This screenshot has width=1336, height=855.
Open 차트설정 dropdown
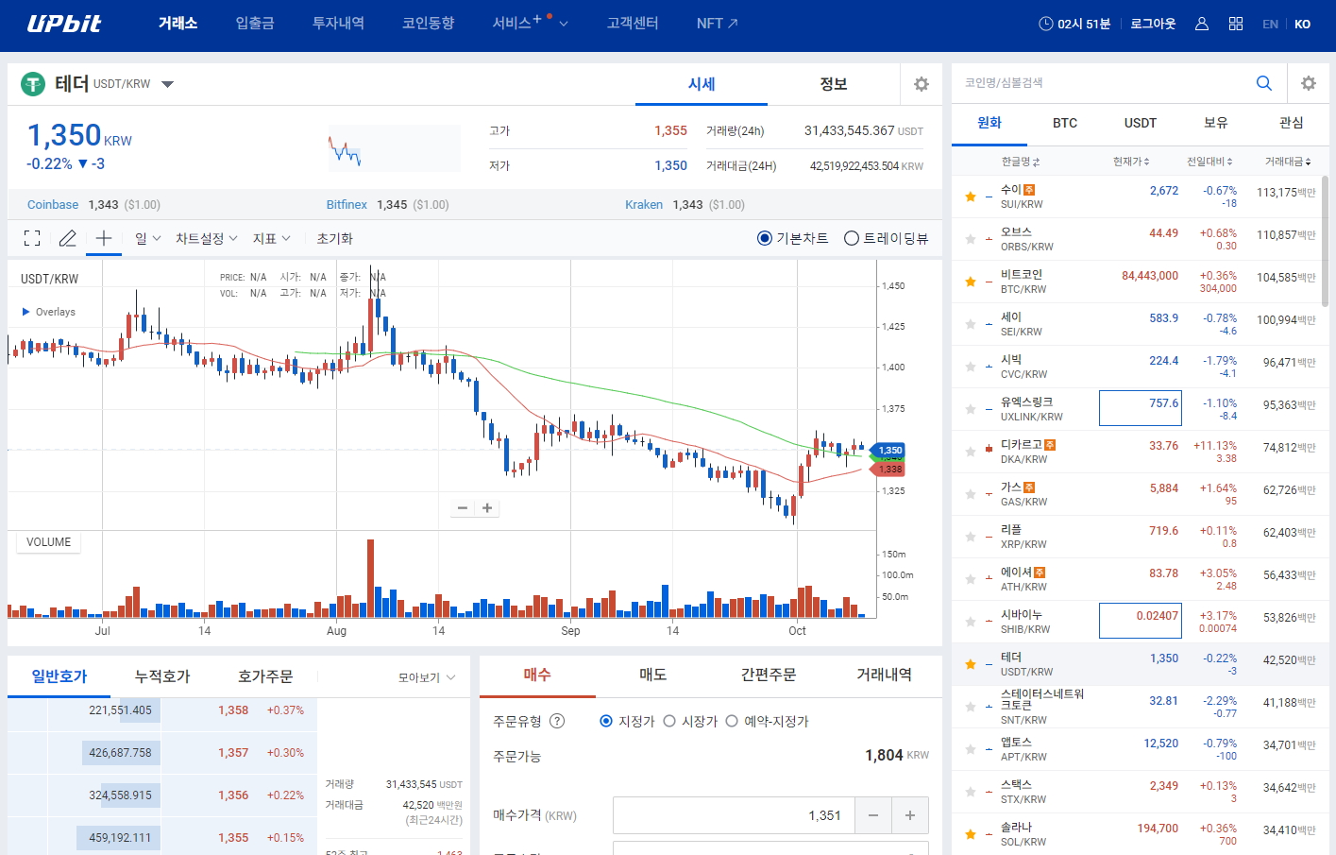[207, 238]
